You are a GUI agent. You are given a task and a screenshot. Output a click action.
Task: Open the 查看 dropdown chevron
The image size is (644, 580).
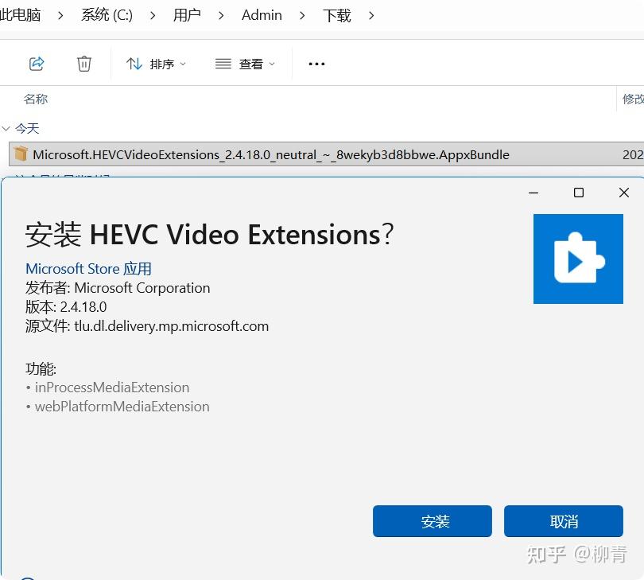[x=270, y=64]
